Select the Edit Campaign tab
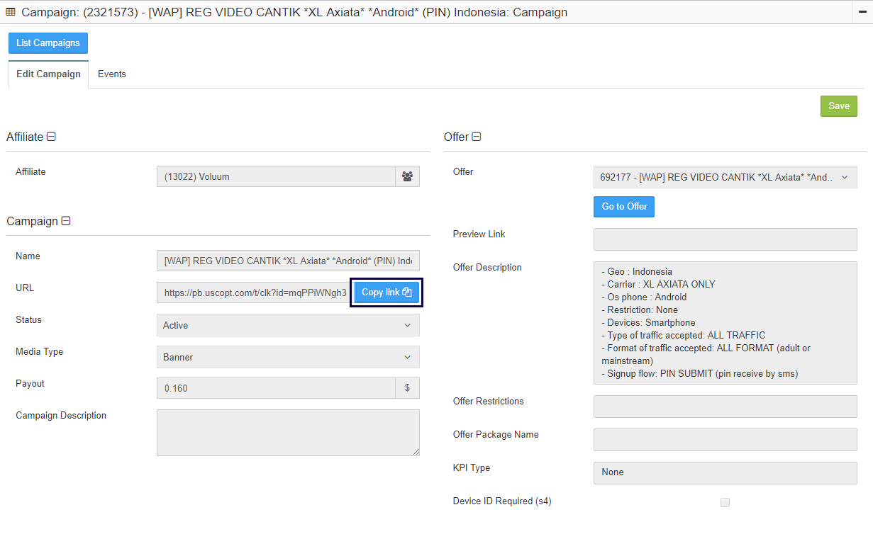This screenshot has width=873, height=534. point(48,74)
